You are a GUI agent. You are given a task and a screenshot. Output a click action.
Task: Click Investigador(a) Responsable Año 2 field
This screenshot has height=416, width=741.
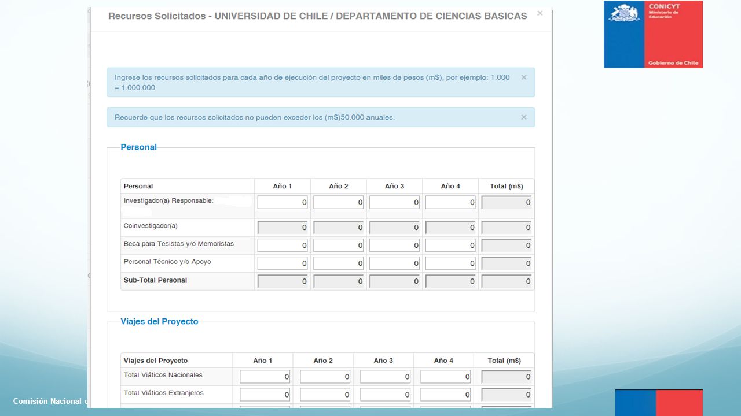pyautogui.click(x=339, y=202)
